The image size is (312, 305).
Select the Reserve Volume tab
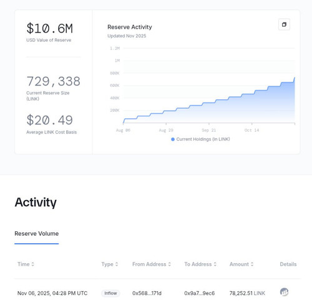(37, 234)
